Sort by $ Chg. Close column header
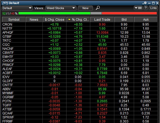The height and width of the screenshot is (123, 160). tap(55, 20)
